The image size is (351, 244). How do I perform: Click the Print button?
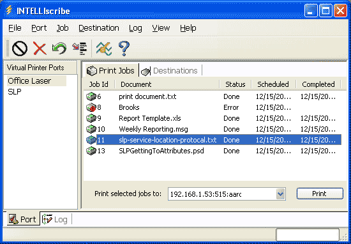point(320,194)
